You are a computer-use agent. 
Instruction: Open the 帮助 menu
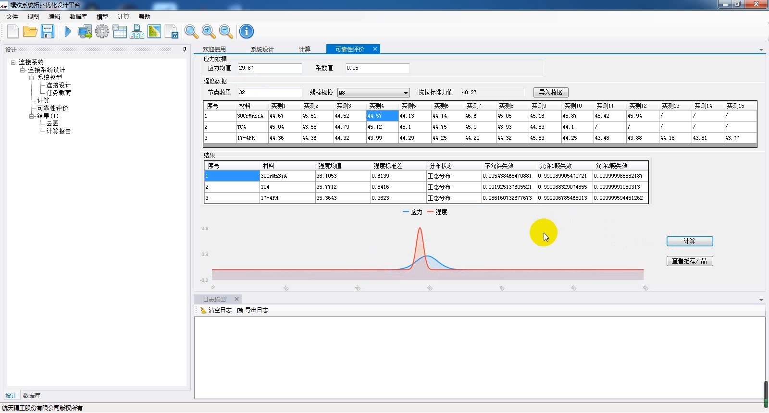tap(145, 17)
